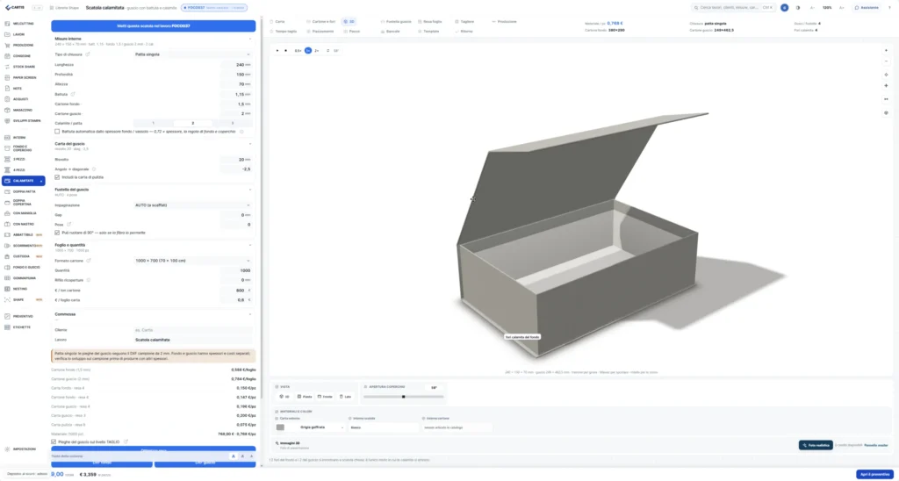Select 1 calamite per patta
This screenshot has width=899, height=481.
[x=153, y=123]
